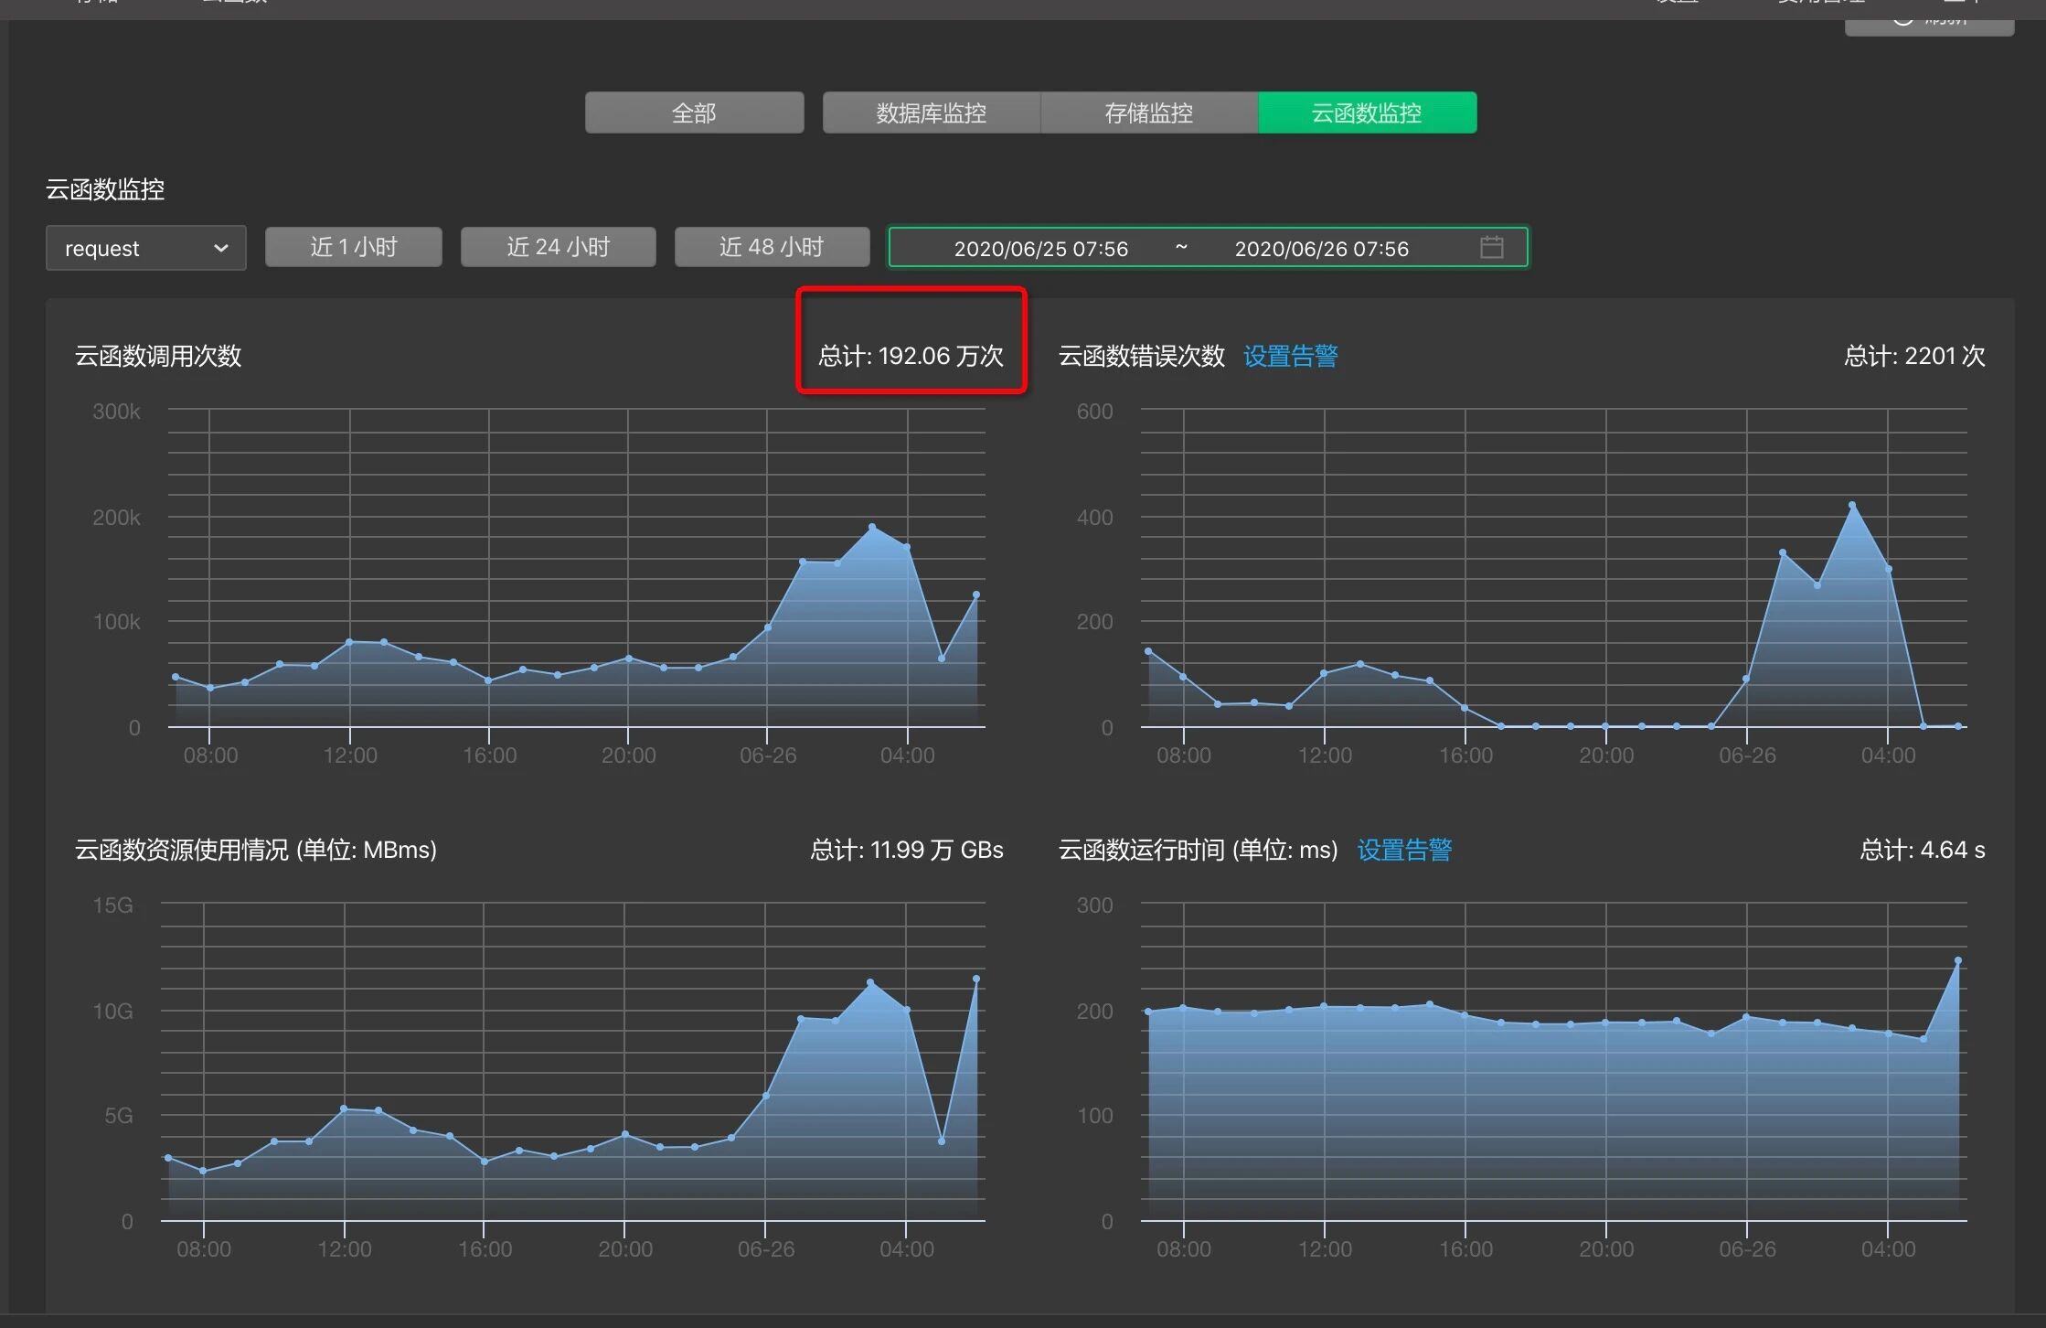Click 设置告警 link beside 云函数错误次数

[x=1290, y=356]
